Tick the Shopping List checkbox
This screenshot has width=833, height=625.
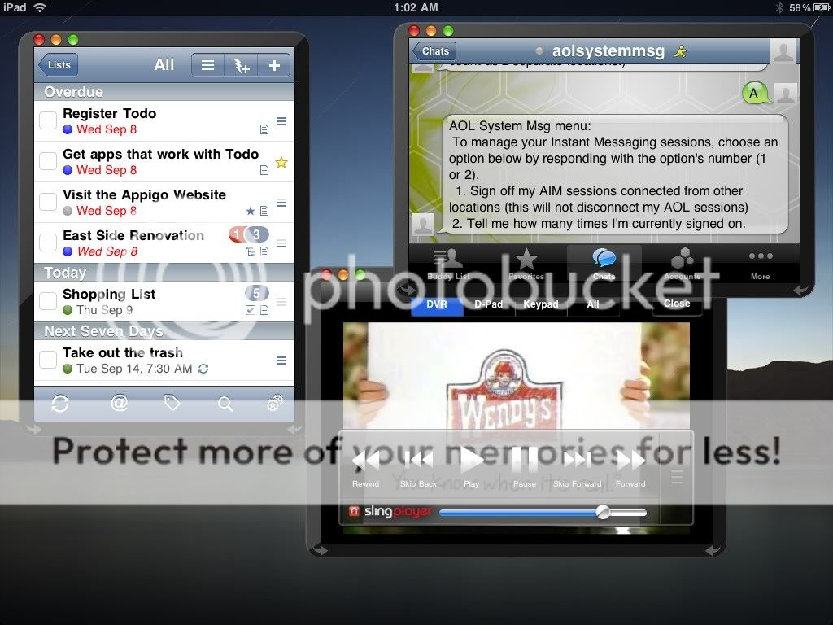point(48,301)
